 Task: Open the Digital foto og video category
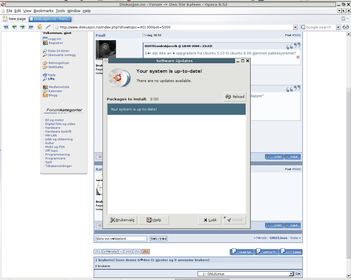pyautogui.click(x=60, y=124)
